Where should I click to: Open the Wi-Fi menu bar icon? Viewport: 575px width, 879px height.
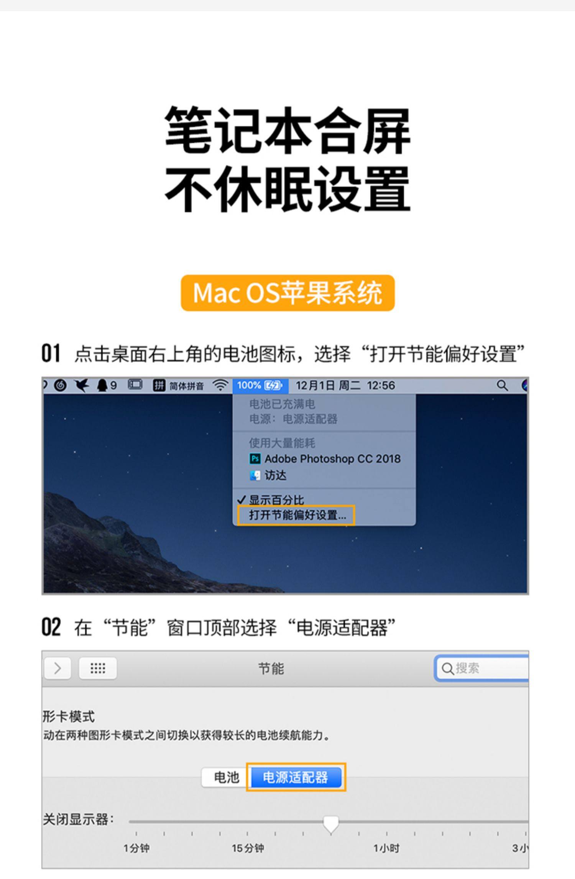point(220,385)
